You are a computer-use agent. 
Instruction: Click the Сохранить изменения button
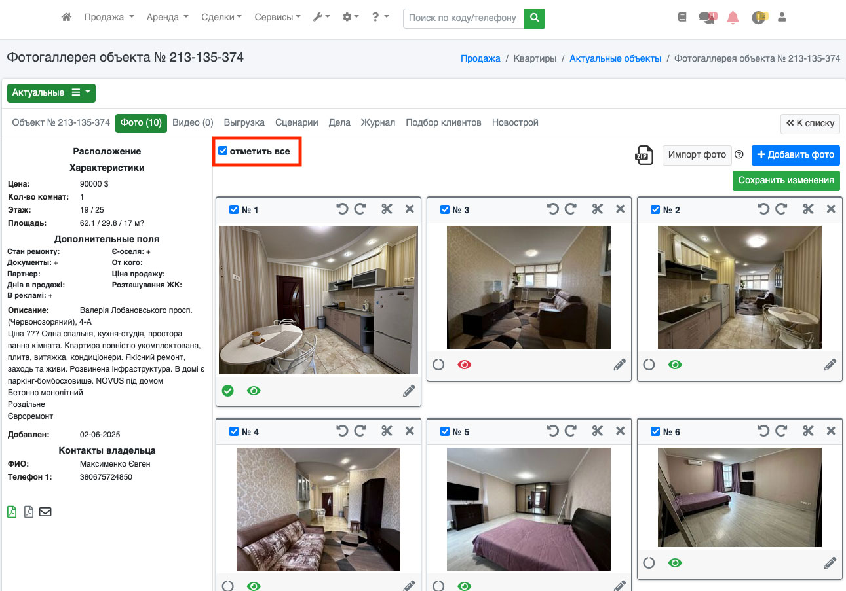tap(786, 181)
